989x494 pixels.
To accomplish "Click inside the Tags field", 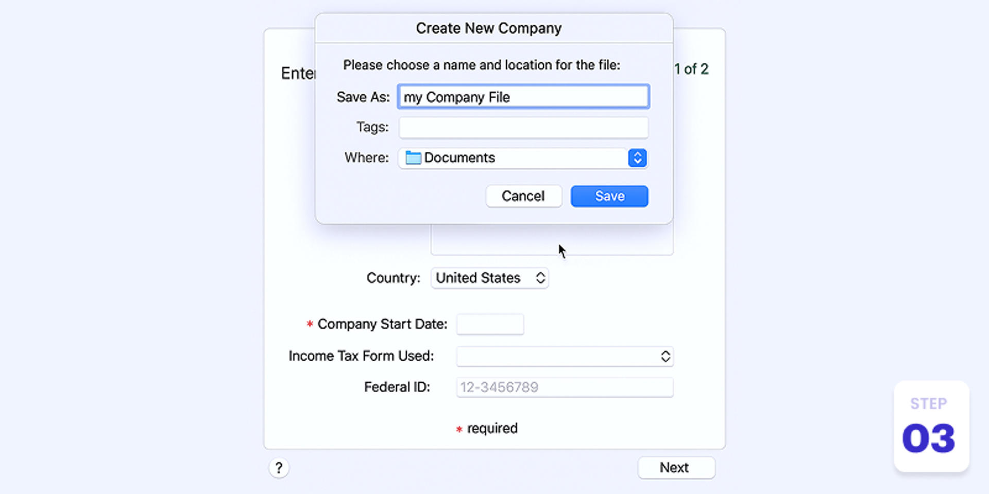I will coord(523,127).
